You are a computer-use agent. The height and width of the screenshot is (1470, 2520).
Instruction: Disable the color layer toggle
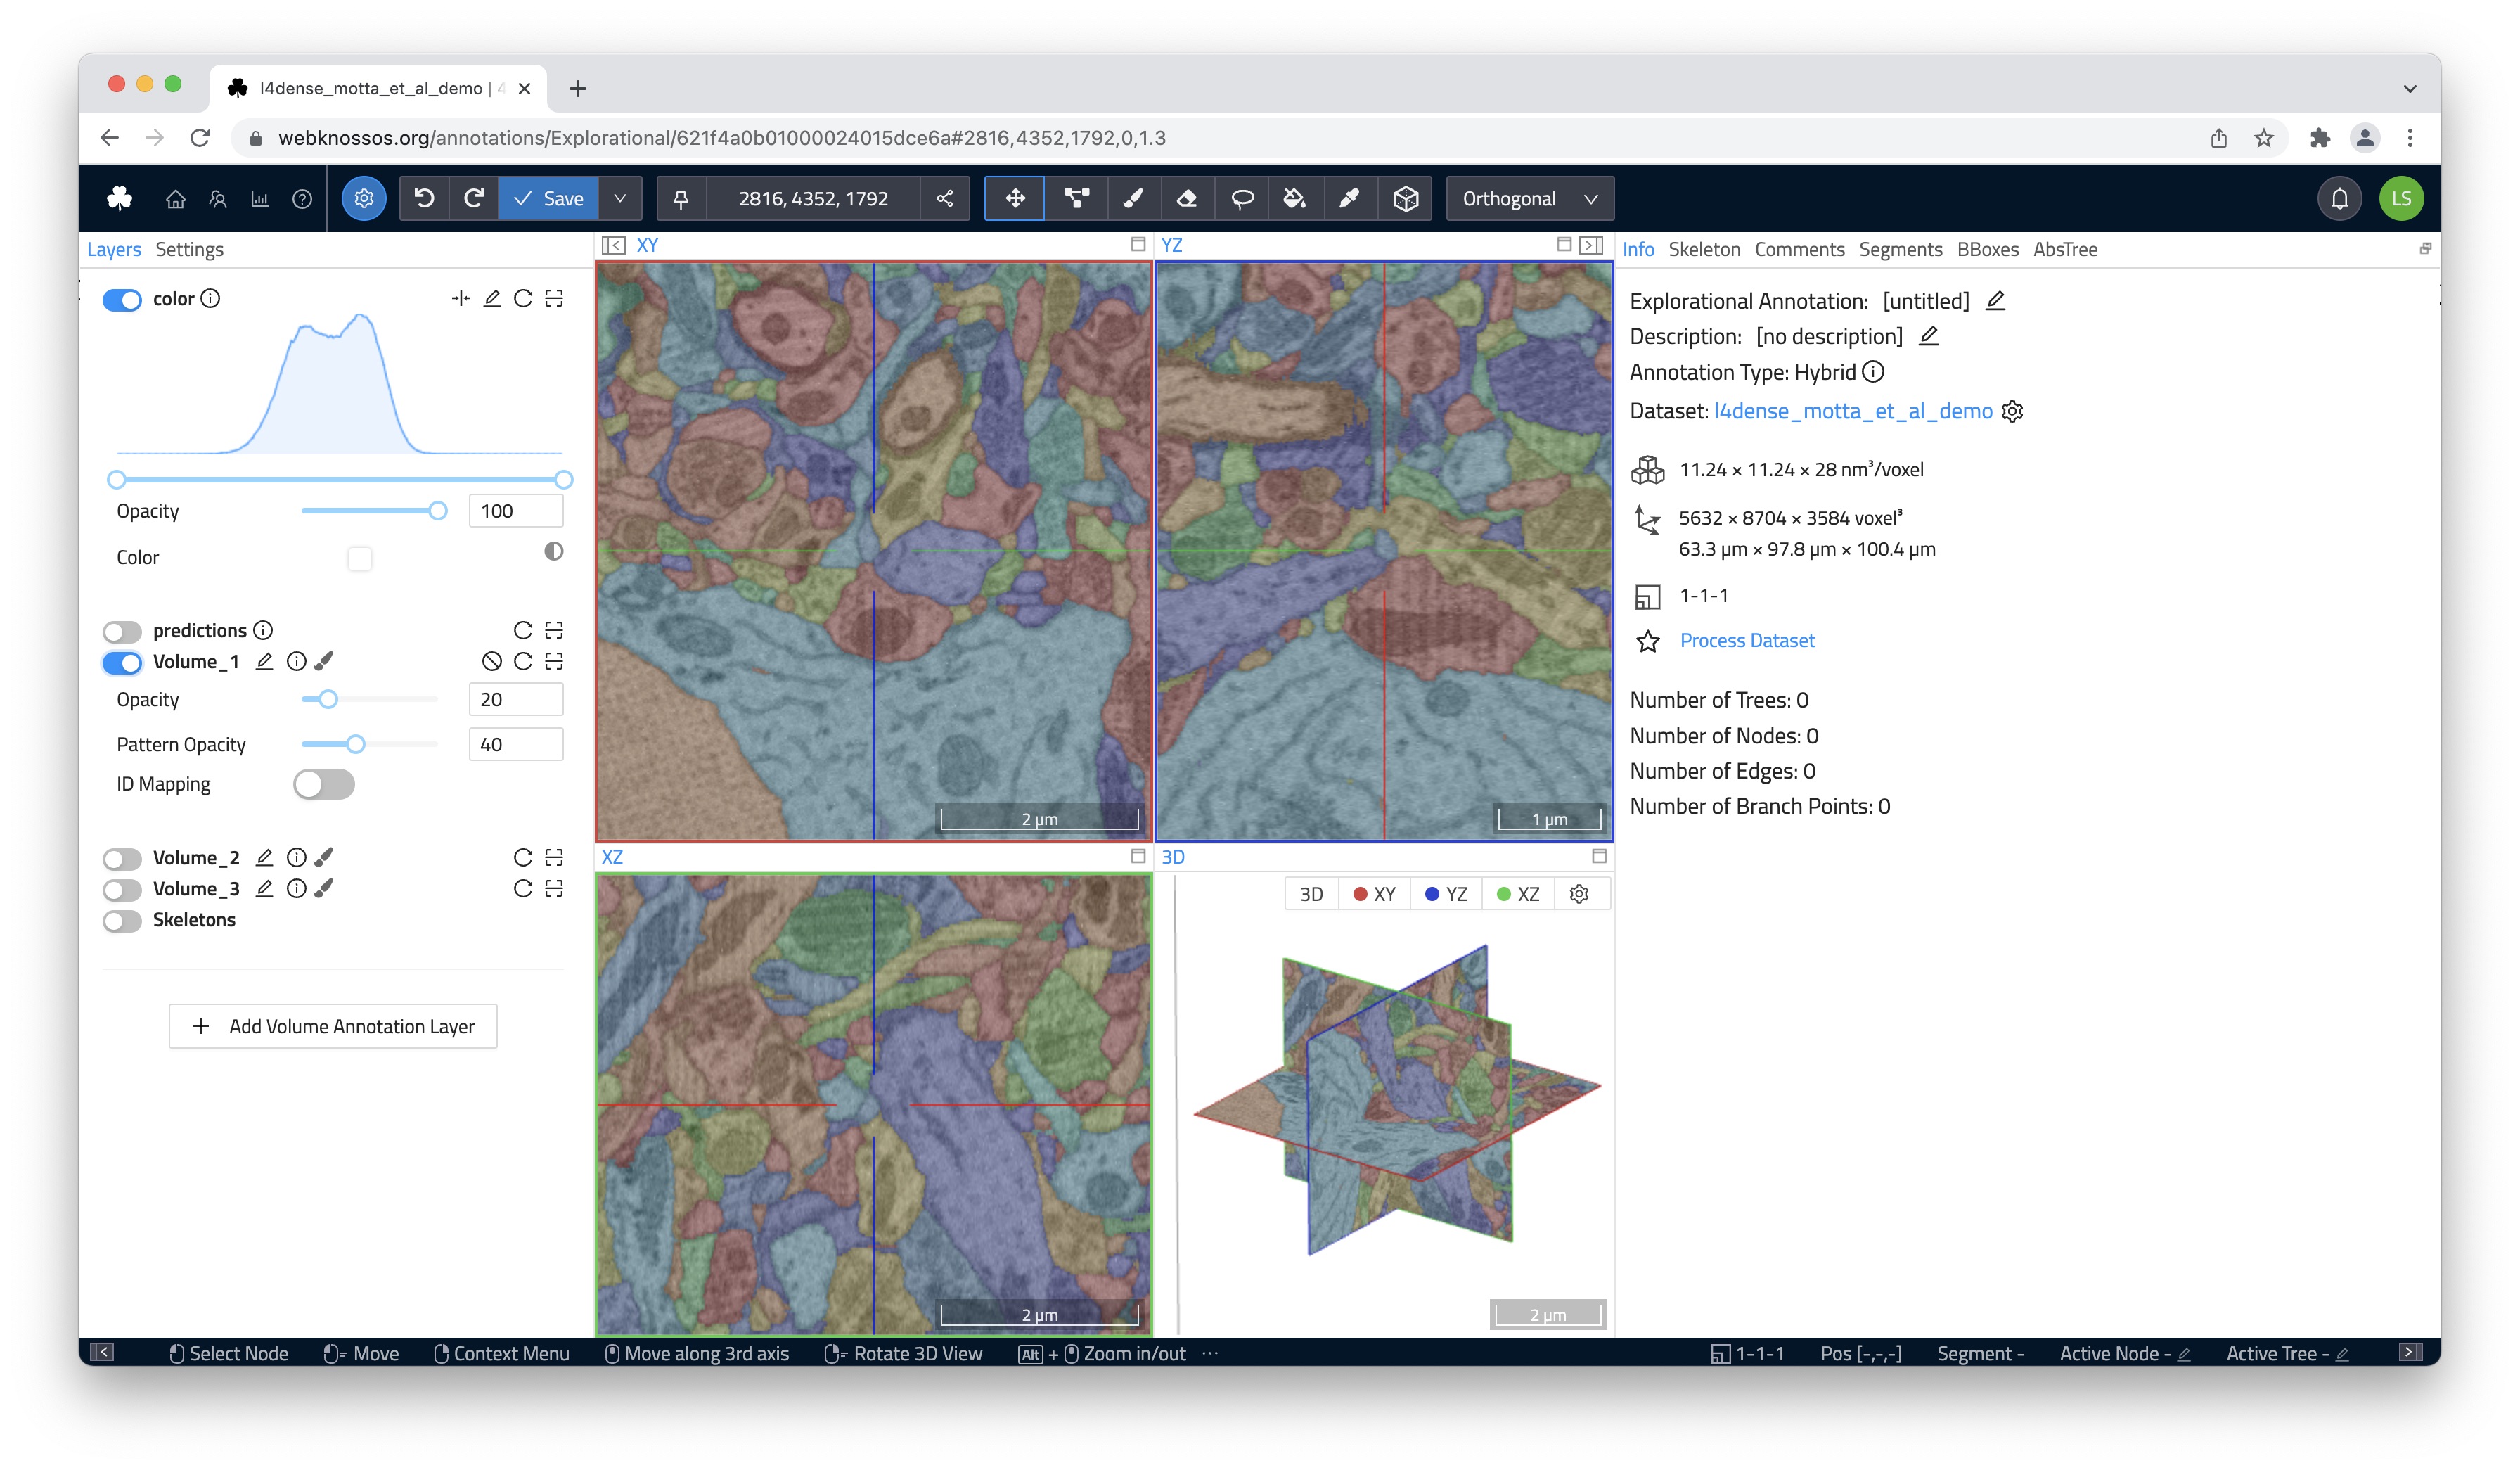click(122, 299)
